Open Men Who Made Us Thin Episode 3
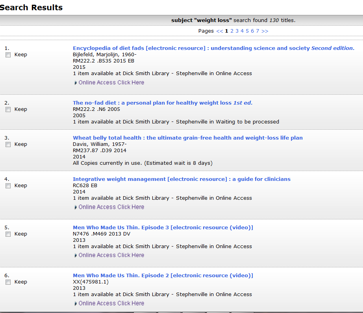 [x=163, y=227]
